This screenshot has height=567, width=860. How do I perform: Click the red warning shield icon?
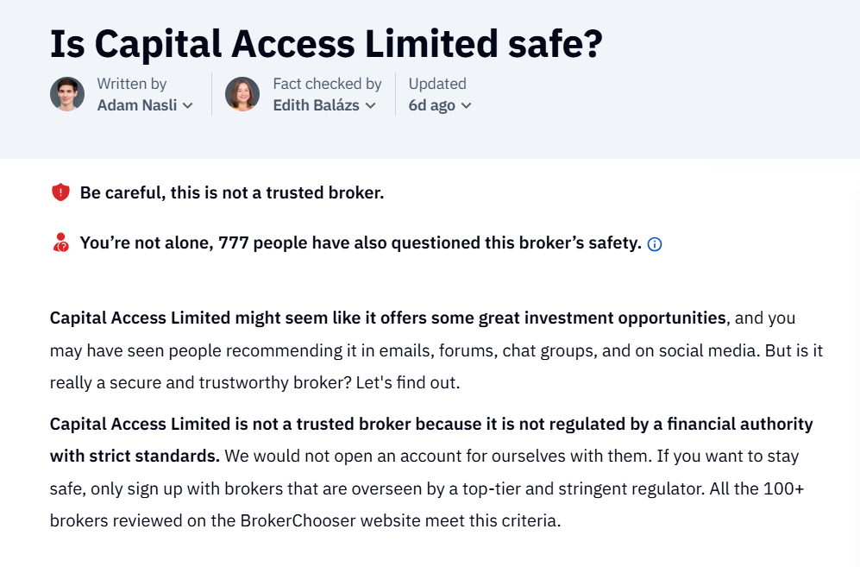coord(60,192)
